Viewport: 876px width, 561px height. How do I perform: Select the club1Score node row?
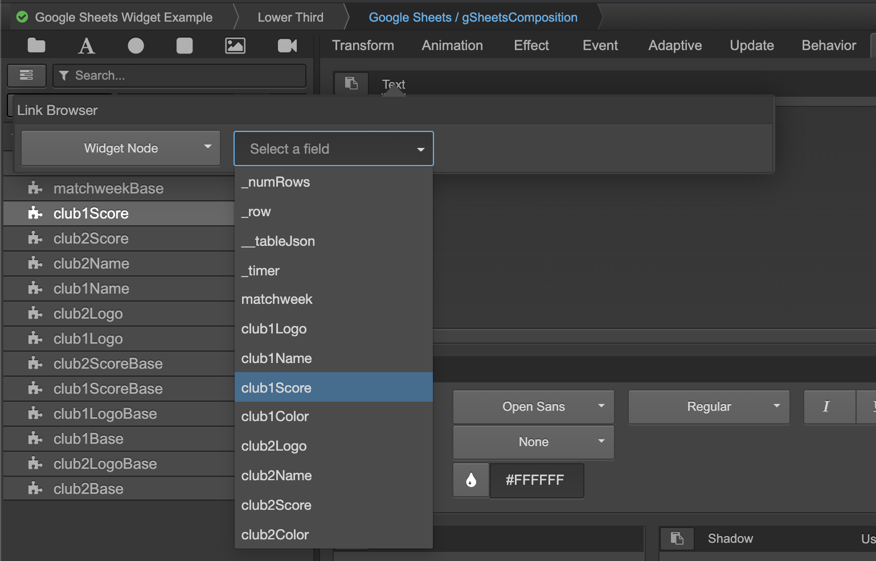[x=120, y=213]
